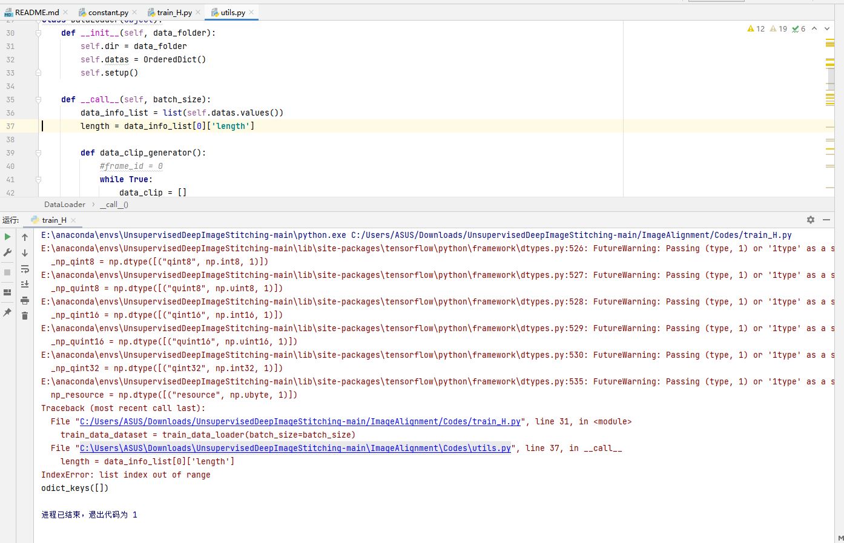
Task: Open run configuration settings via wrench icon
Action: 8,252
